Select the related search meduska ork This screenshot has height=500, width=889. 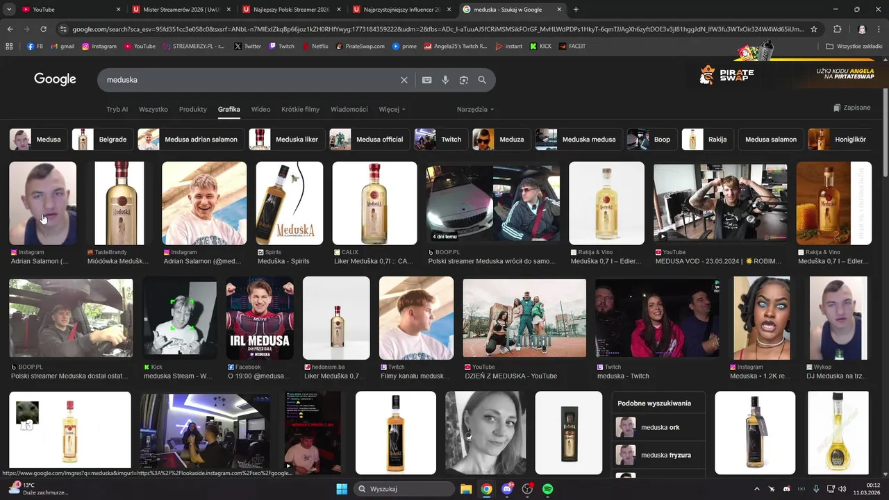coord(658,427)
